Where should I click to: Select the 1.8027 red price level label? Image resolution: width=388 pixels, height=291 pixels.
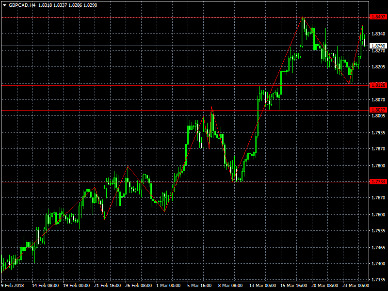coord(378,110)
